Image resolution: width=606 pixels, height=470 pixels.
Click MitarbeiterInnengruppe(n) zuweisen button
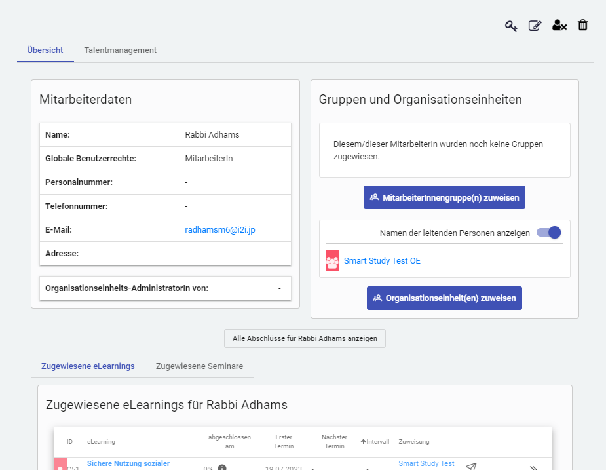(x=444, y=197)
